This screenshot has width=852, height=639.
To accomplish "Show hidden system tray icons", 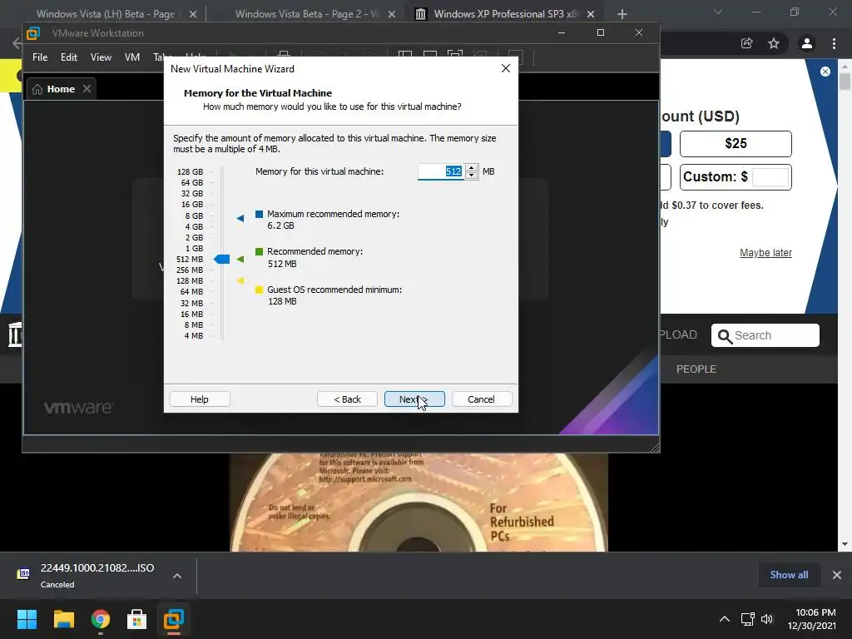I will click(x=725, y=619).
